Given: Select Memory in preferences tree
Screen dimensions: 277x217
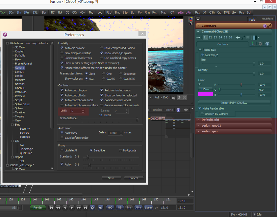Looking at the screenshot, I should (20, 80).
